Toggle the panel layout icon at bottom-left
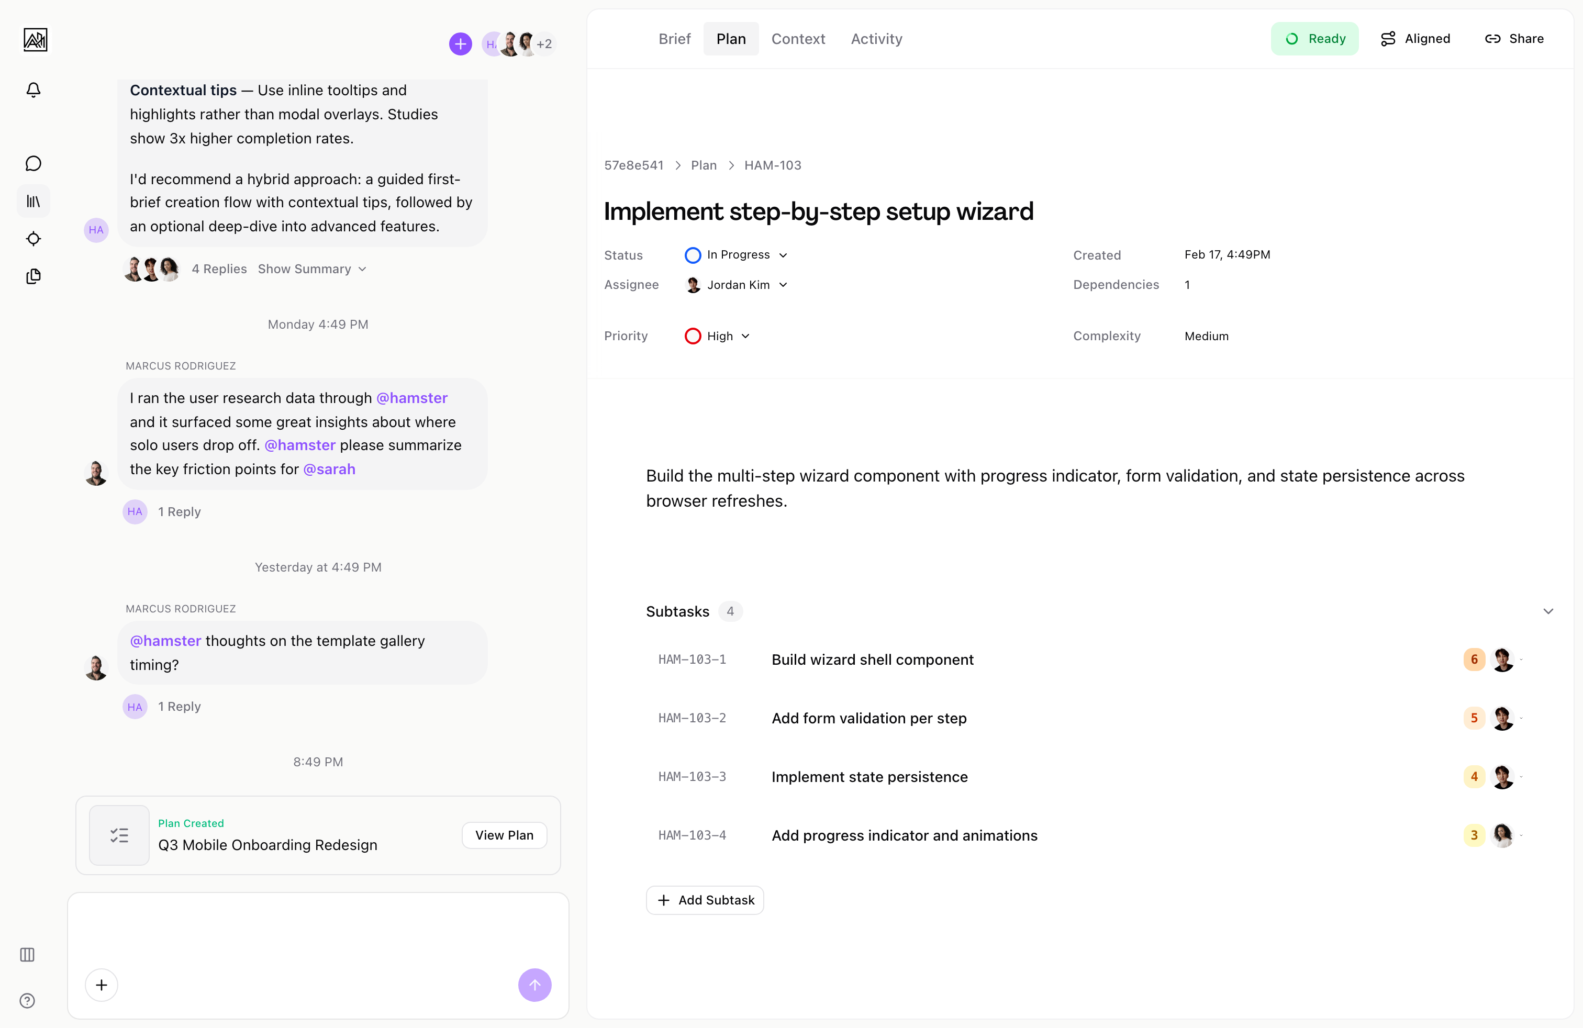1583x1028 pixels. coord(27,955)
